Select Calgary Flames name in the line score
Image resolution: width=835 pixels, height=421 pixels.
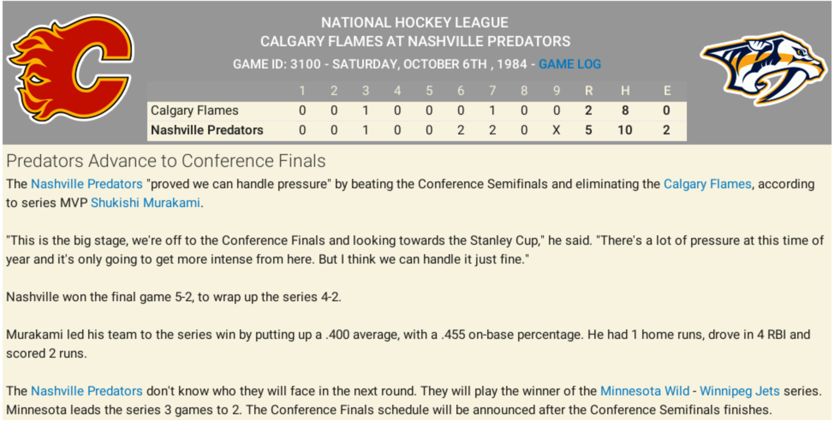click(x=194, y=110)
